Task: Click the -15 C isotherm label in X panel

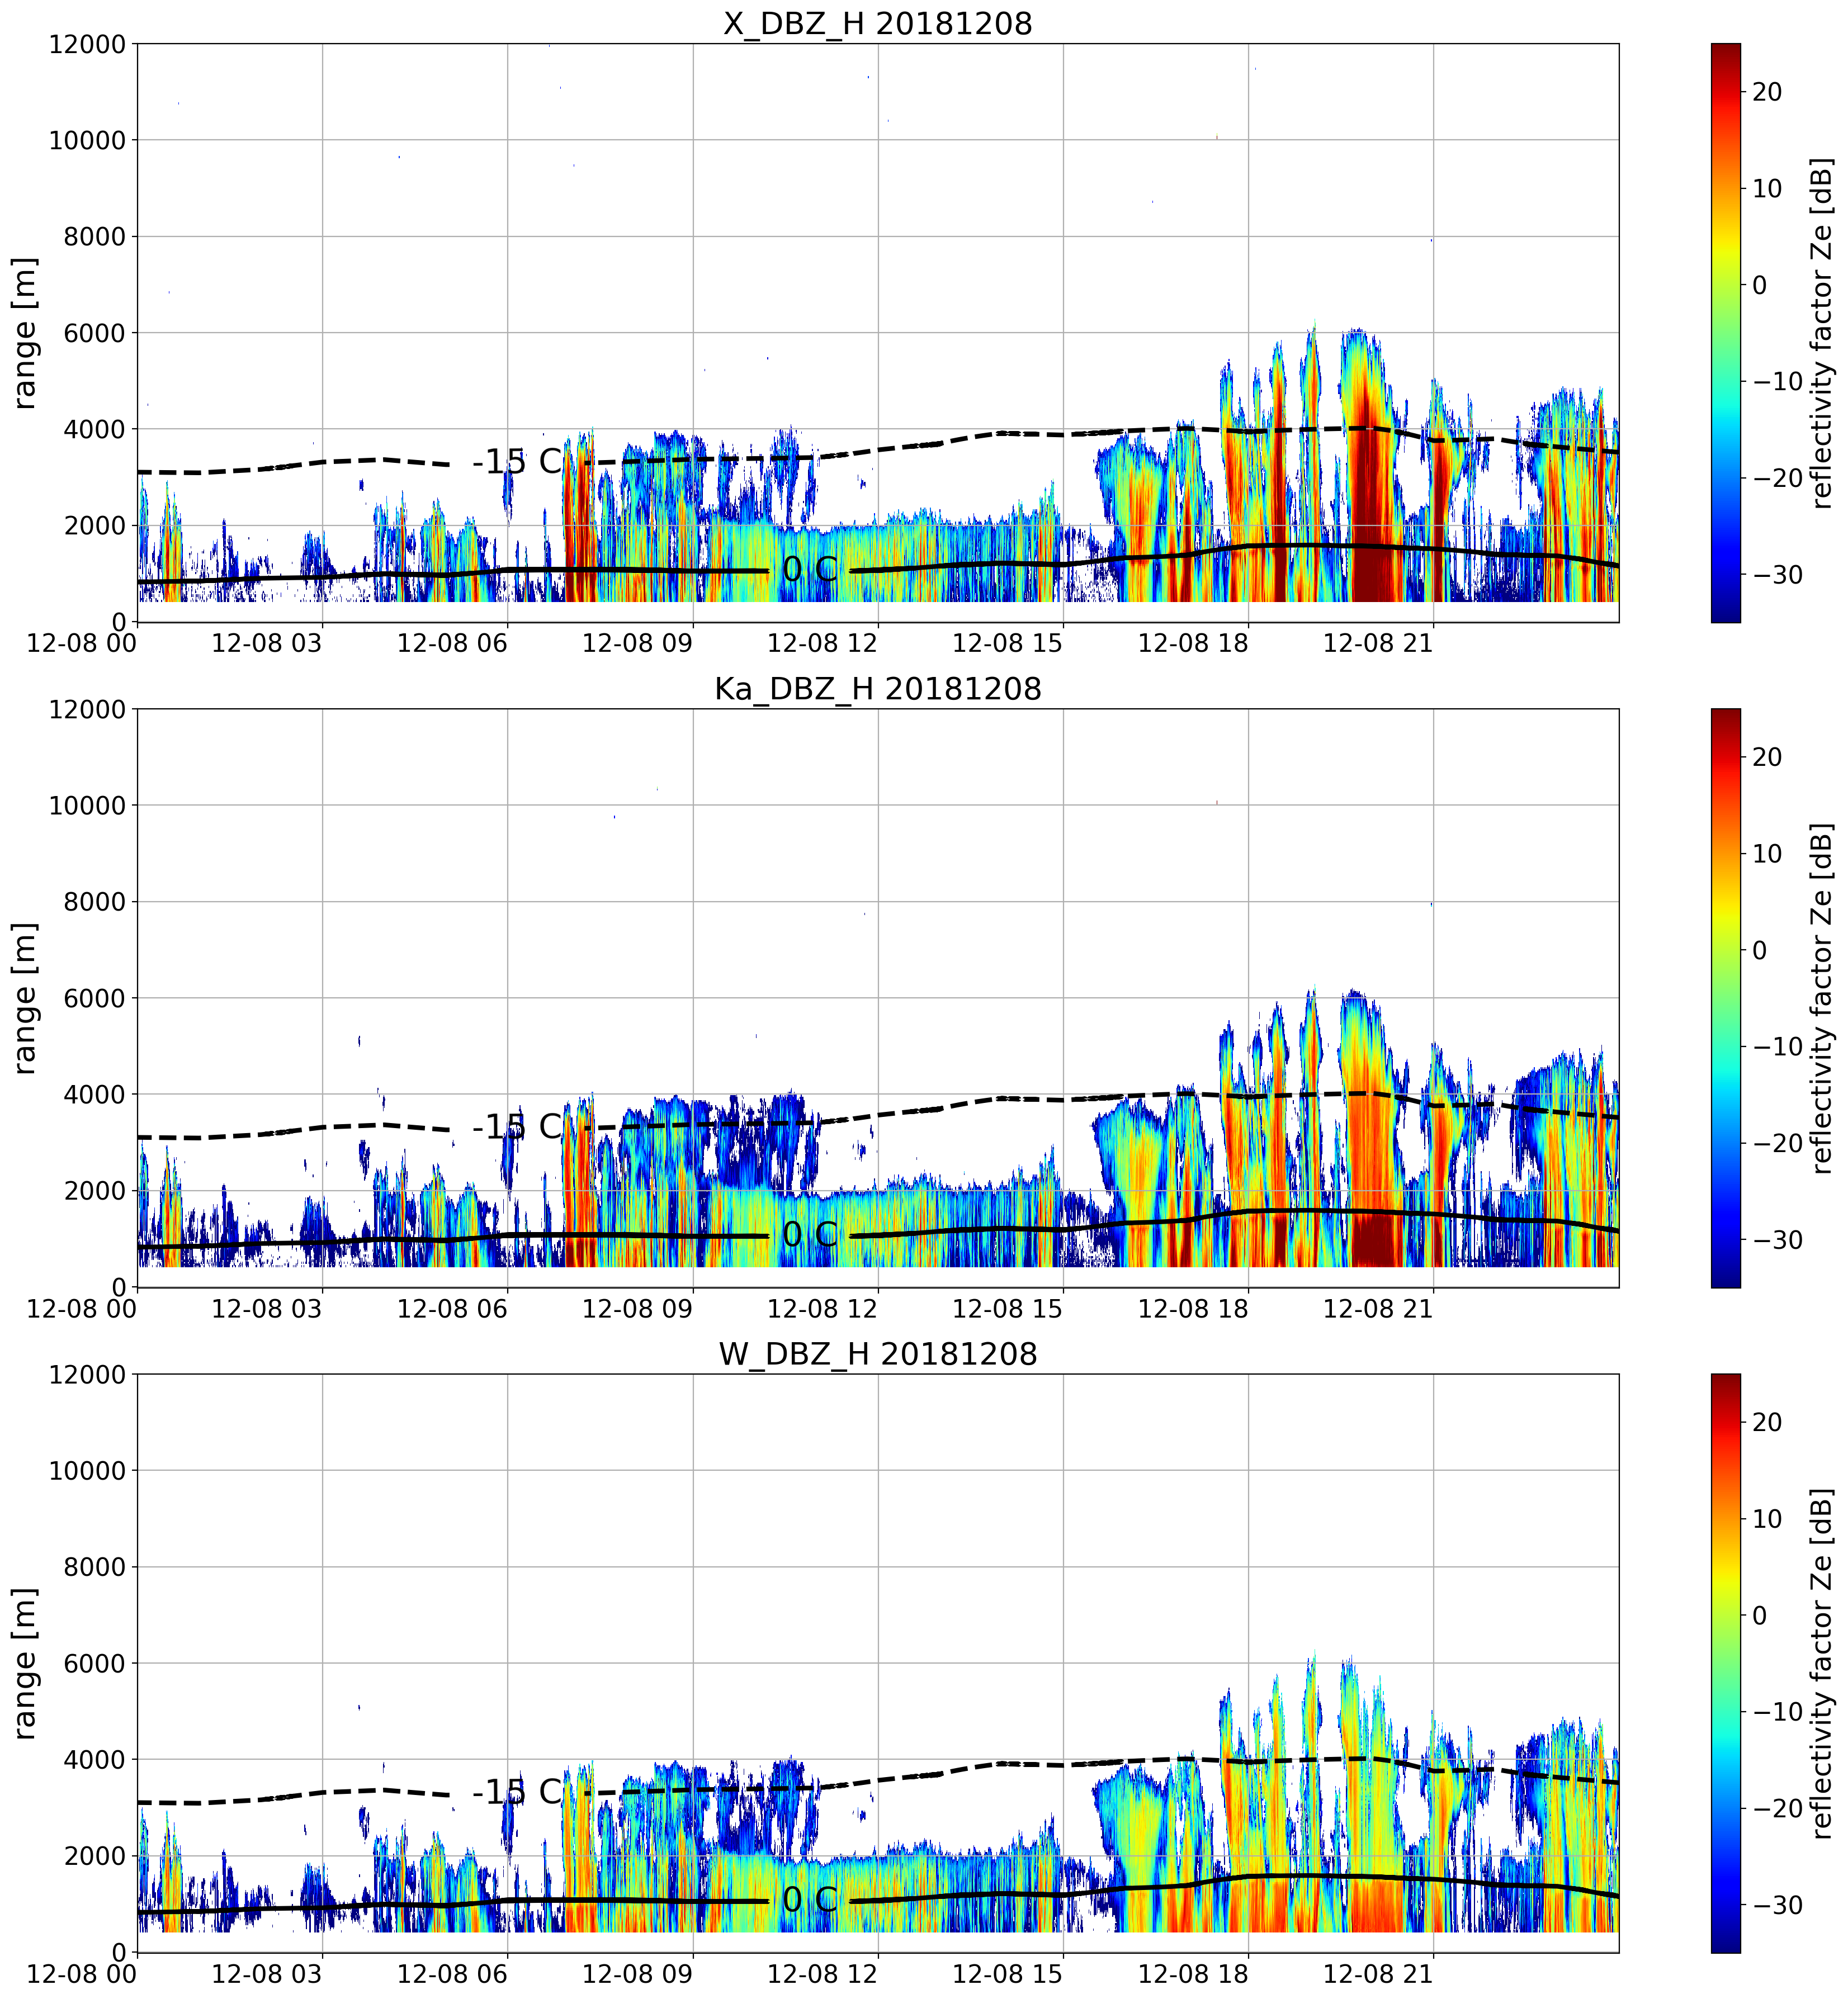Action: [517, 462]
